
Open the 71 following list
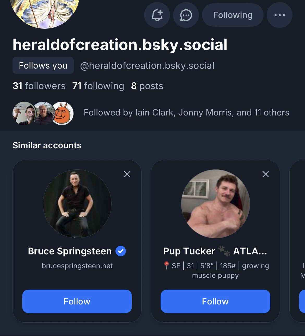(x=98, y=86)
